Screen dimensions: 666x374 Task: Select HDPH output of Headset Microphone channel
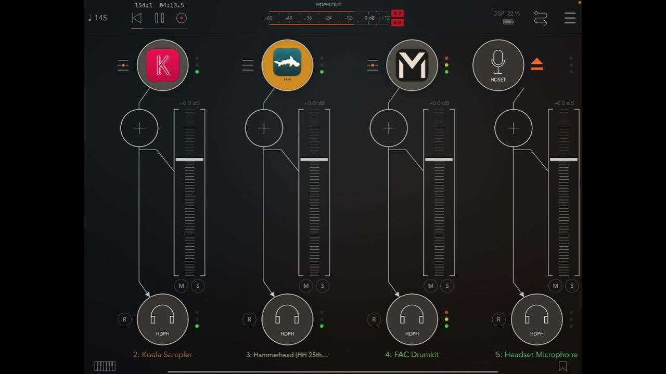537,319
